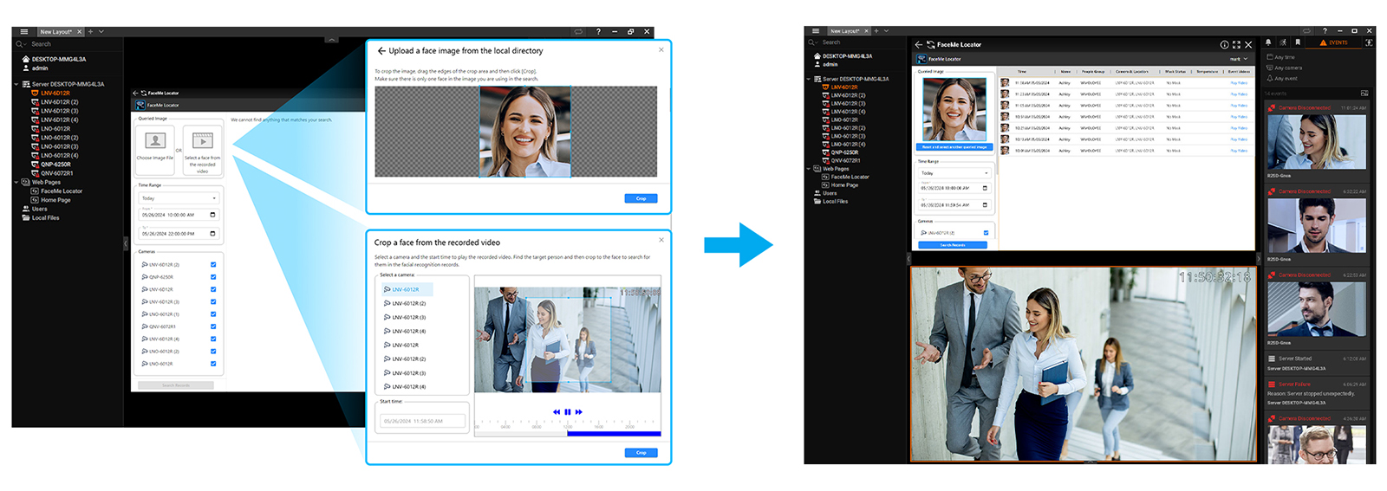The width and height of the screenshot is (1387, 491).
Task: Open the bookmarks icon in the right panel
Action: click(x=1298, y=42)
